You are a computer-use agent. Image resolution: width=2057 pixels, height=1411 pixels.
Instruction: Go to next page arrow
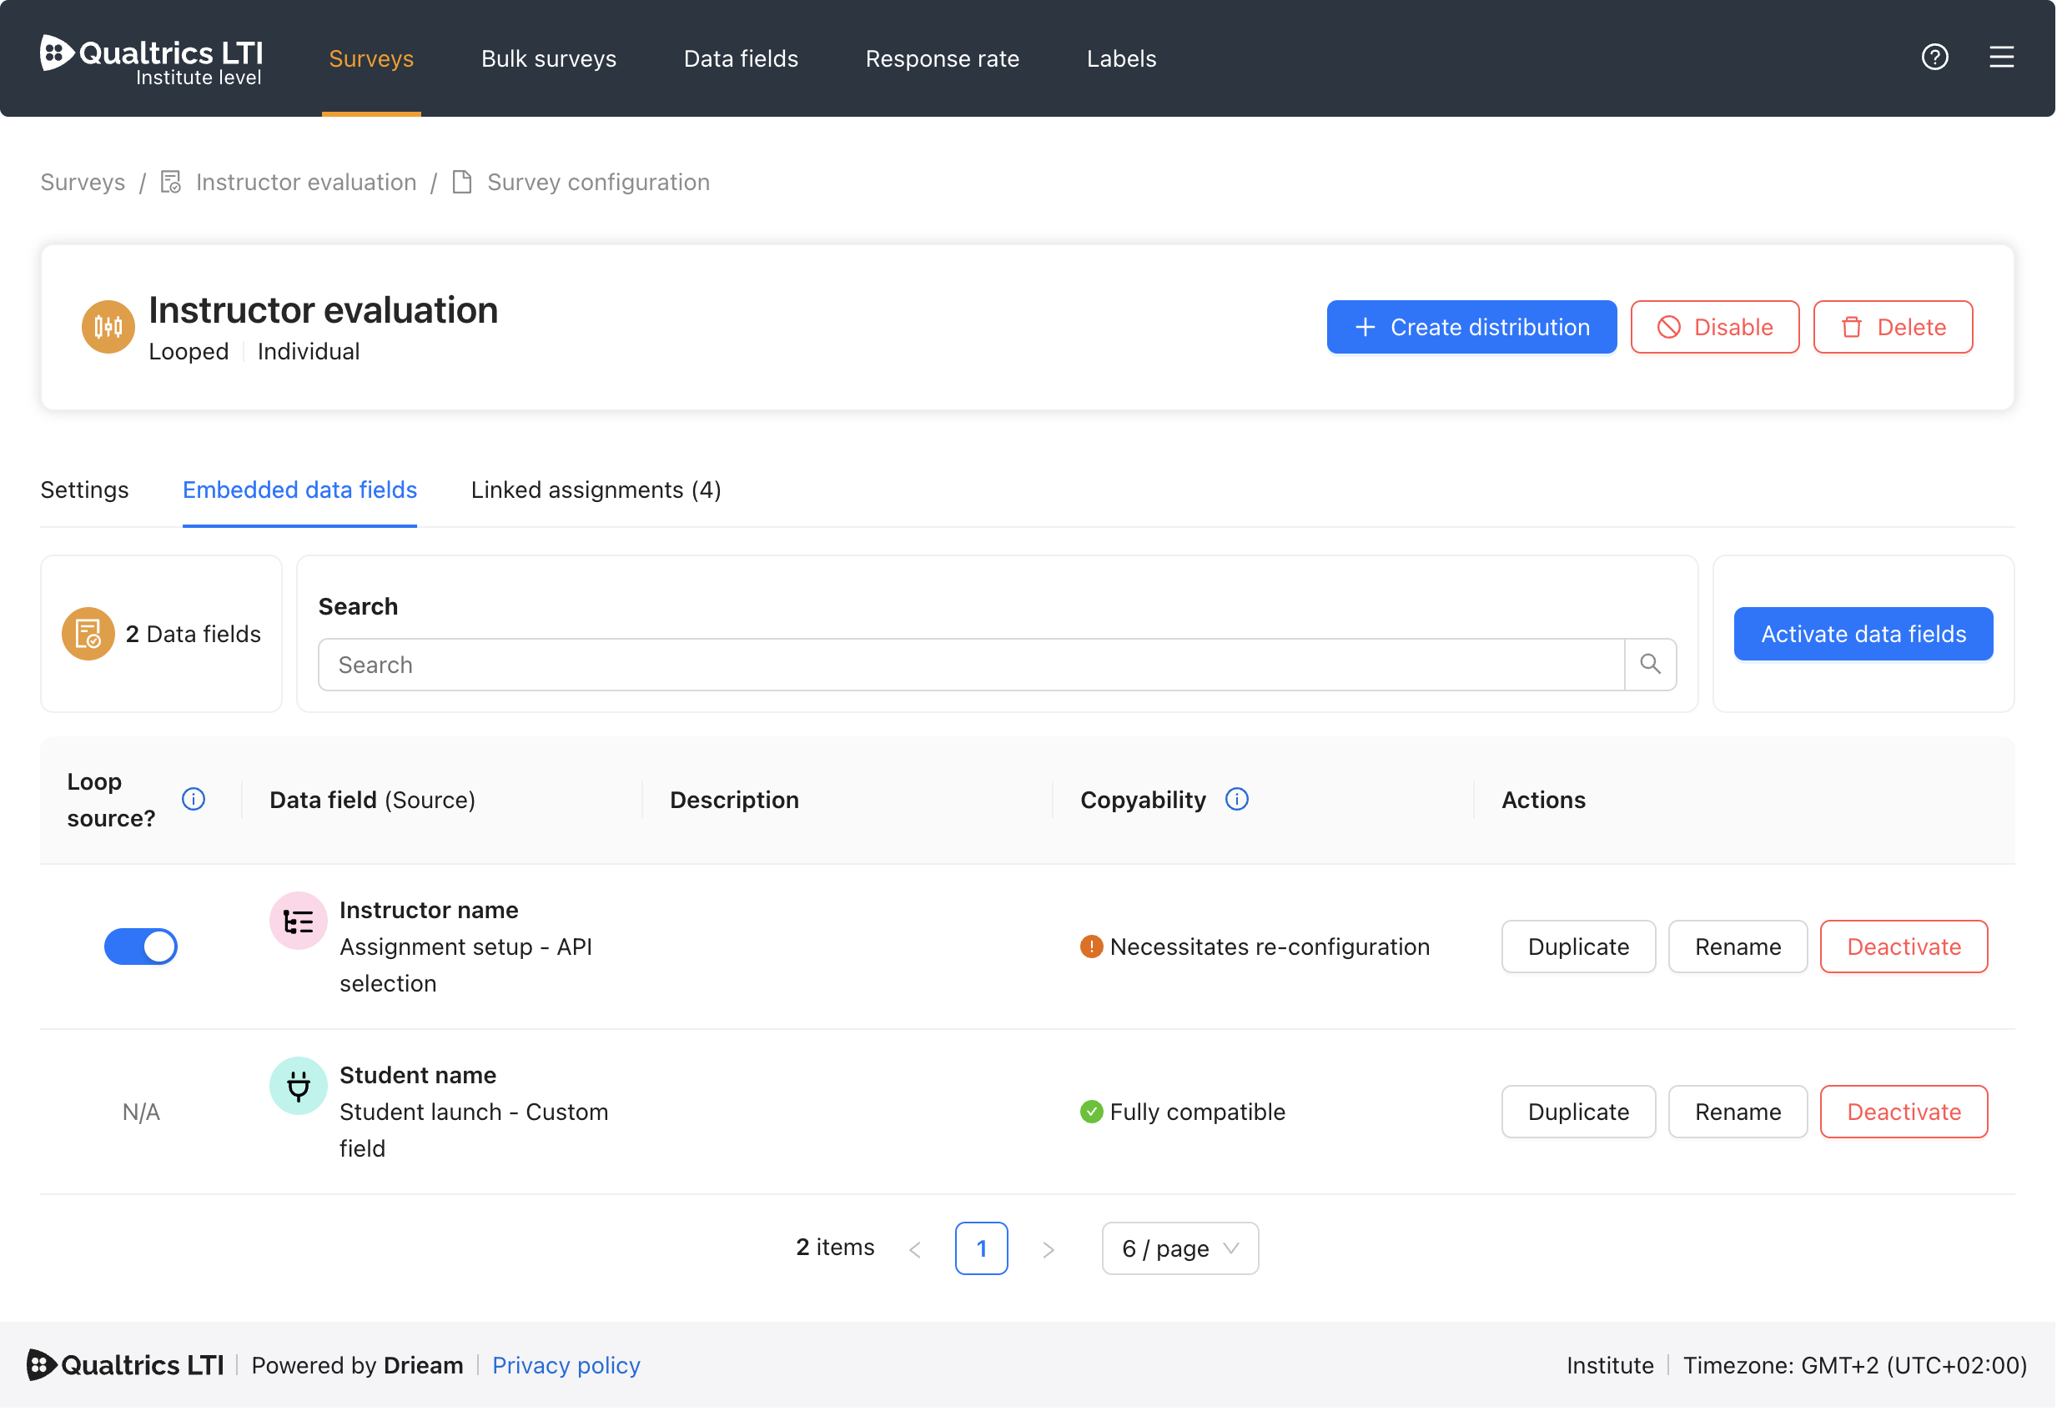click(1049, 1251)
